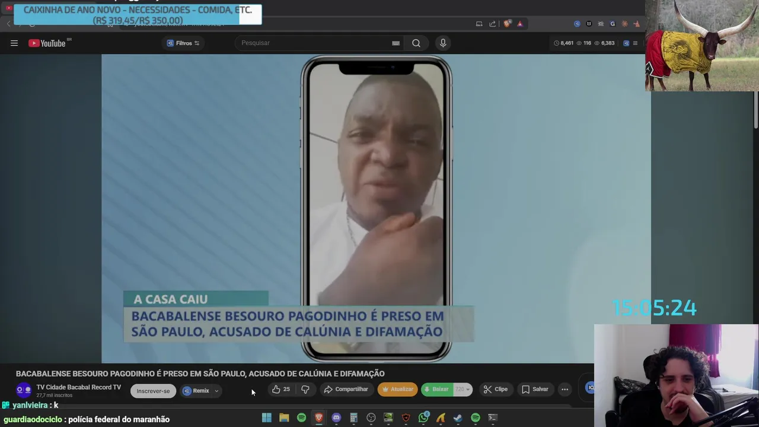Open vidIQ icon beside YouTube stats

(x=626, y=43)
